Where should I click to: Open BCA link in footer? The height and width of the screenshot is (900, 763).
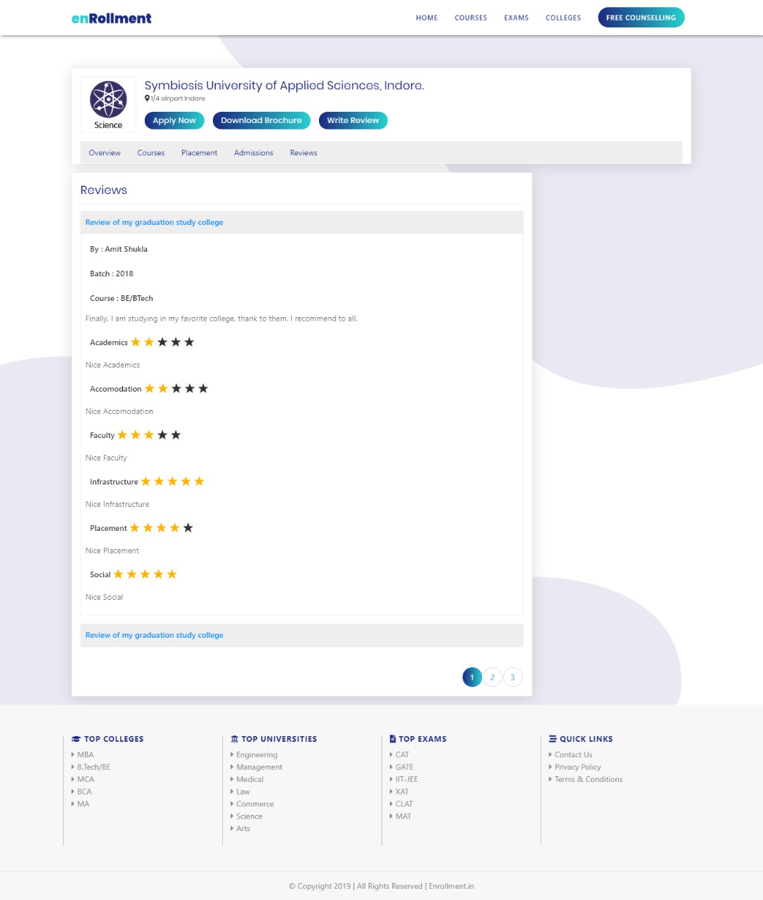pos(84,792)
